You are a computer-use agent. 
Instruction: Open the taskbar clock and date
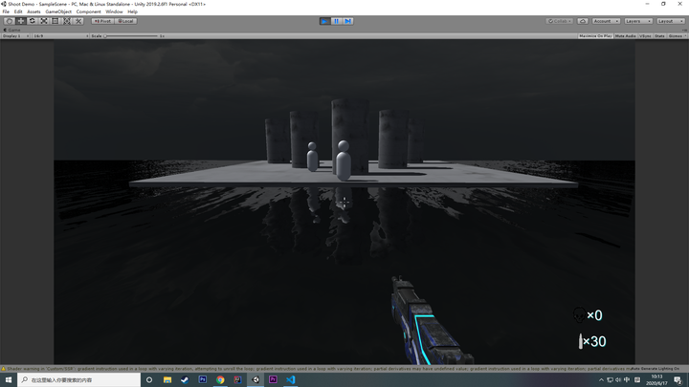pyautogui.click(x=656, y=380)
